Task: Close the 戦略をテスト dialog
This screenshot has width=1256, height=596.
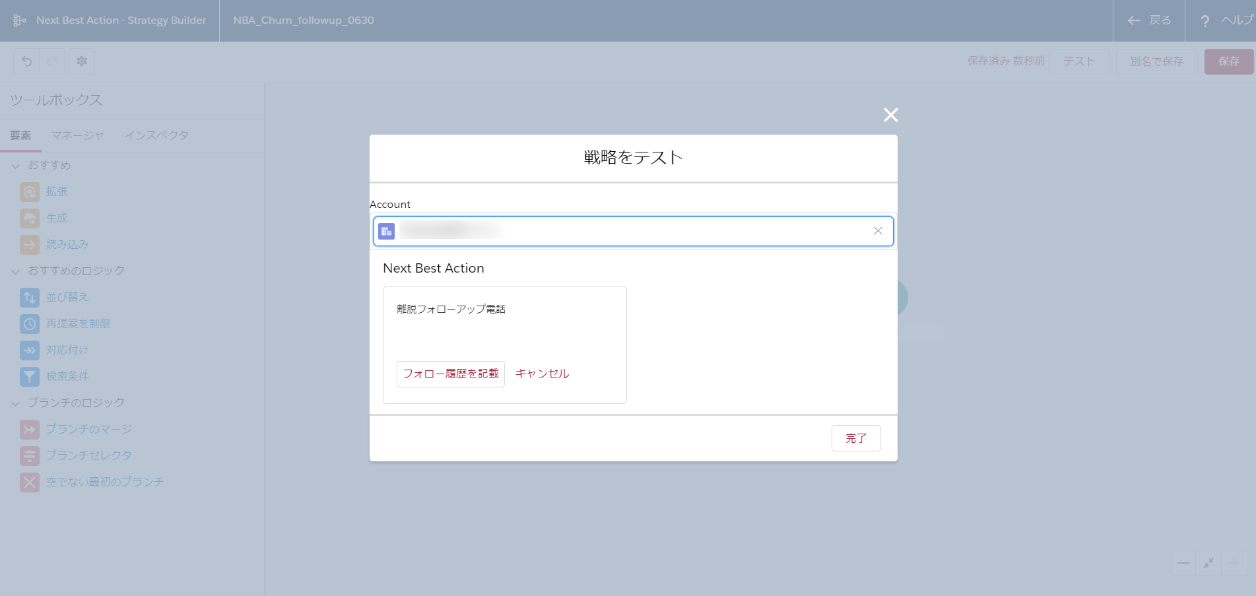Action: pos(890,115)
